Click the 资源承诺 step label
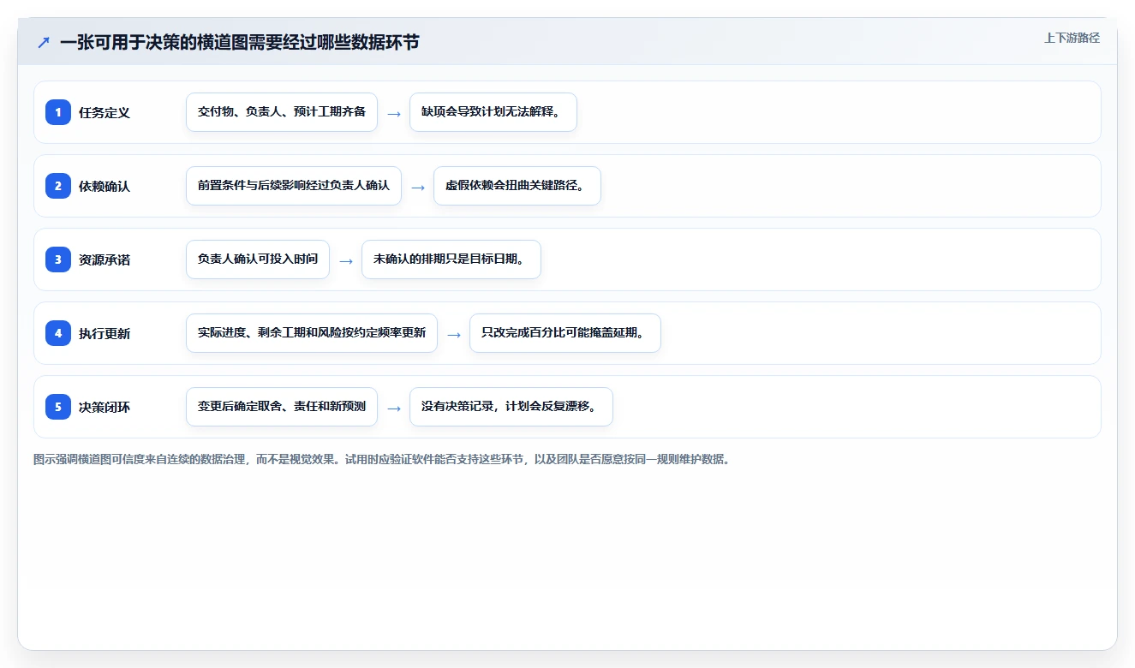1135x668 pixels. click(105, 259)
